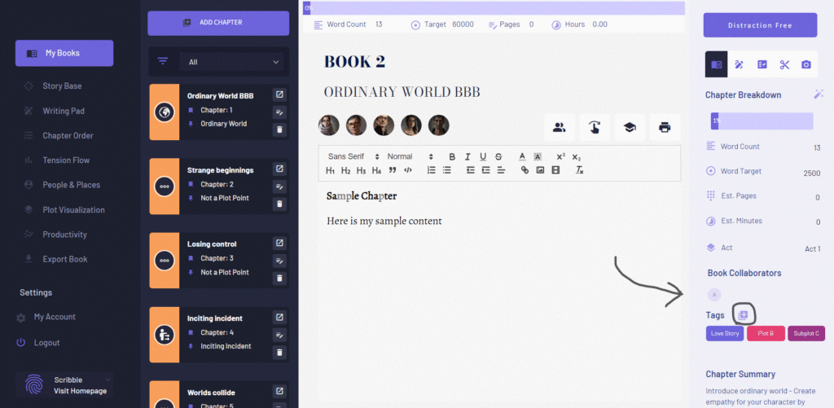Open the collaborators people icon button
834x408 pixels.
pos(560,127)
